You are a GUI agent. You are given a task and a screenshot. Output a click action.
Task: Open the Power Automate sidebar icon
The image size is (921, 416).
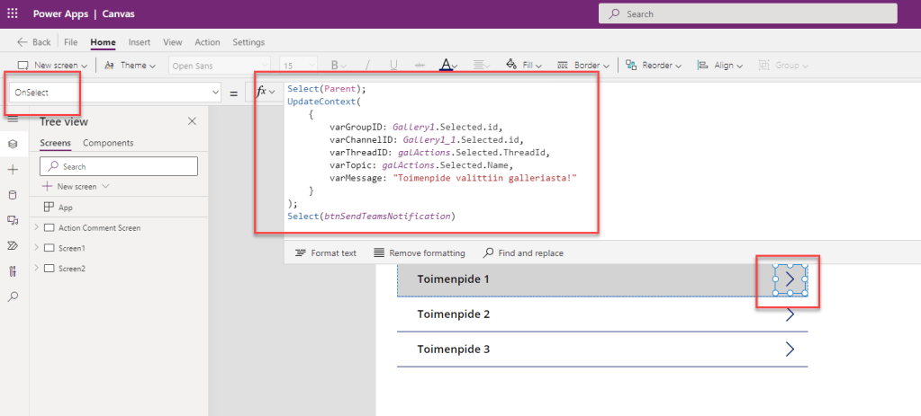(13, 245)
